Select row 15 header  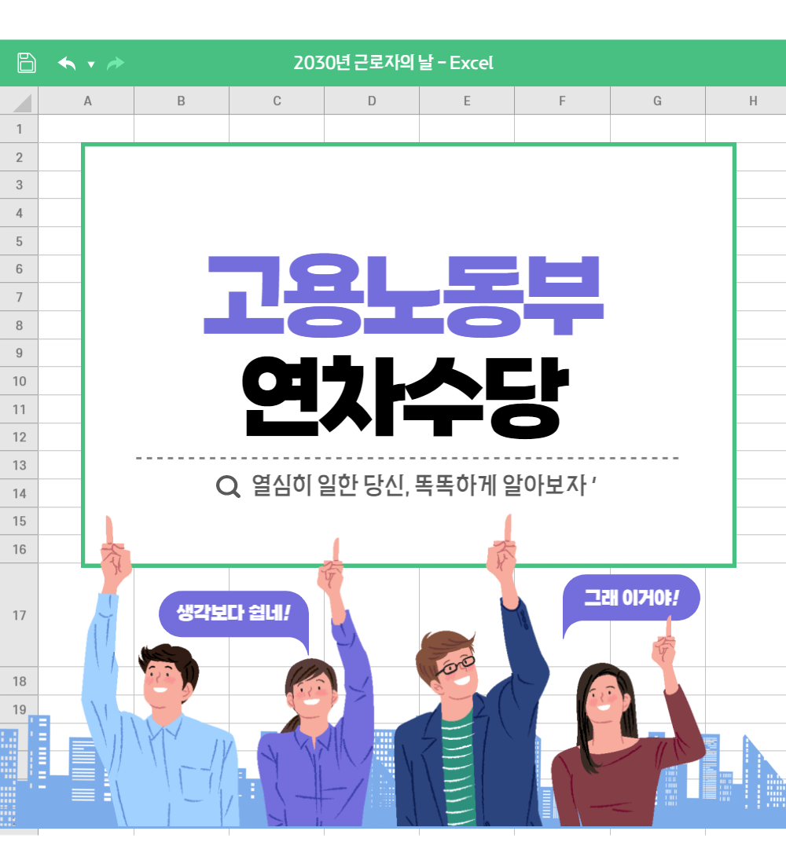[x=20, y=521]
